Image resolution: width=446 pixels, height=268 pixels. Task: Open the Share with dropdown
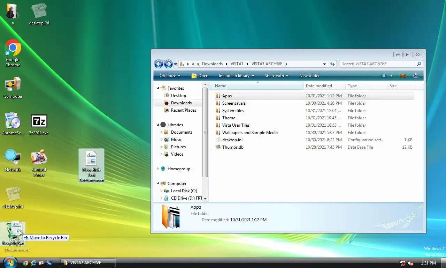click(277, 76)
